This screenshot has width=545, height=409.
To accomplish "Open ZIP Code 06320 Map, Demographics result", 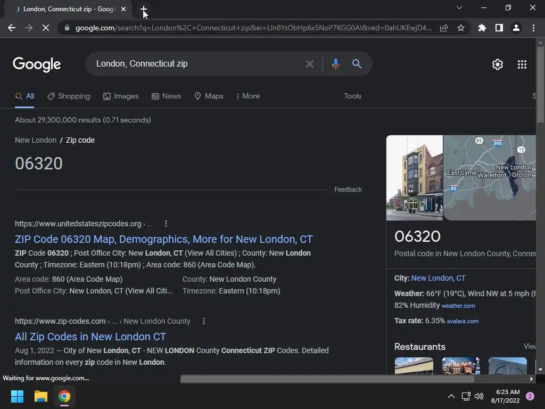I will [x=164, y=239].
